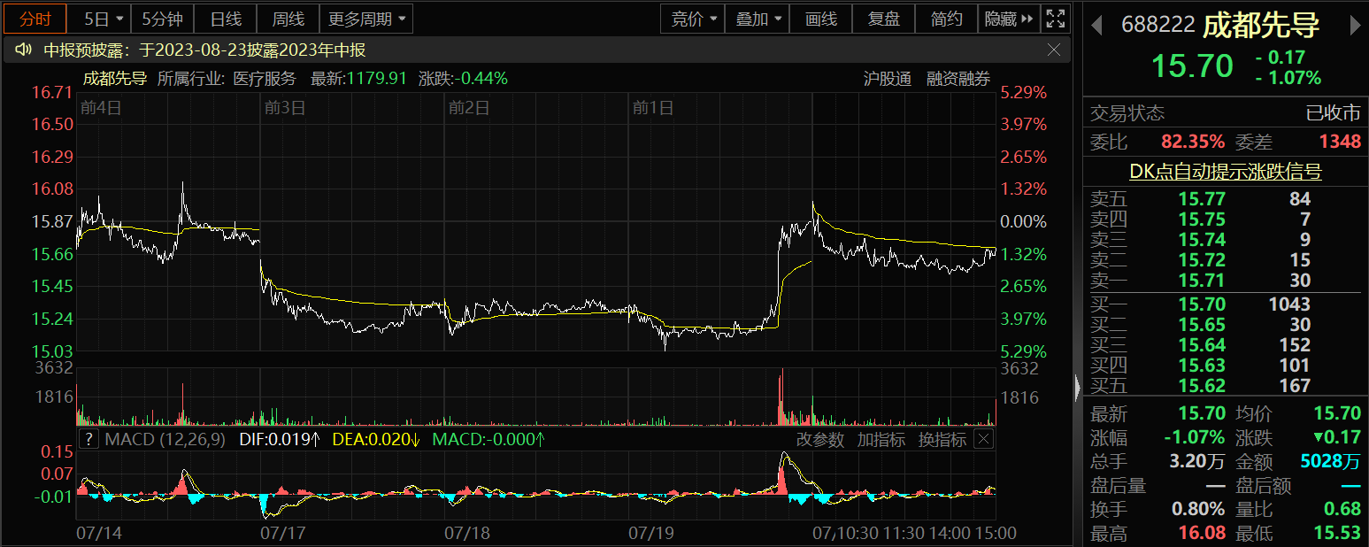Click the 画线 drawing tools button
Screen dimensions: 1369x547
tap(821, 19)
